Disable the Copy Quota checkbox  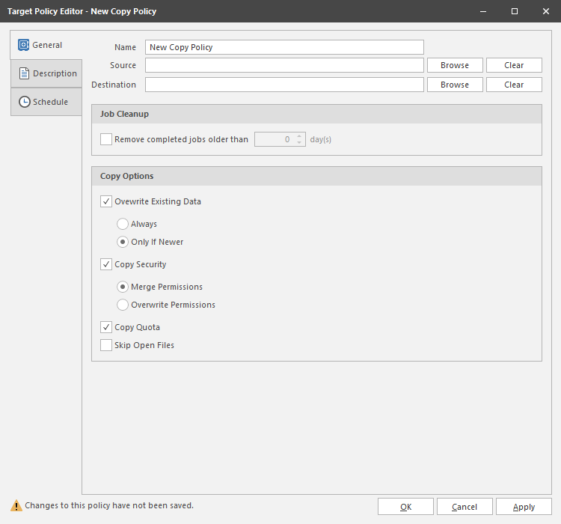[x=106, y=327]
